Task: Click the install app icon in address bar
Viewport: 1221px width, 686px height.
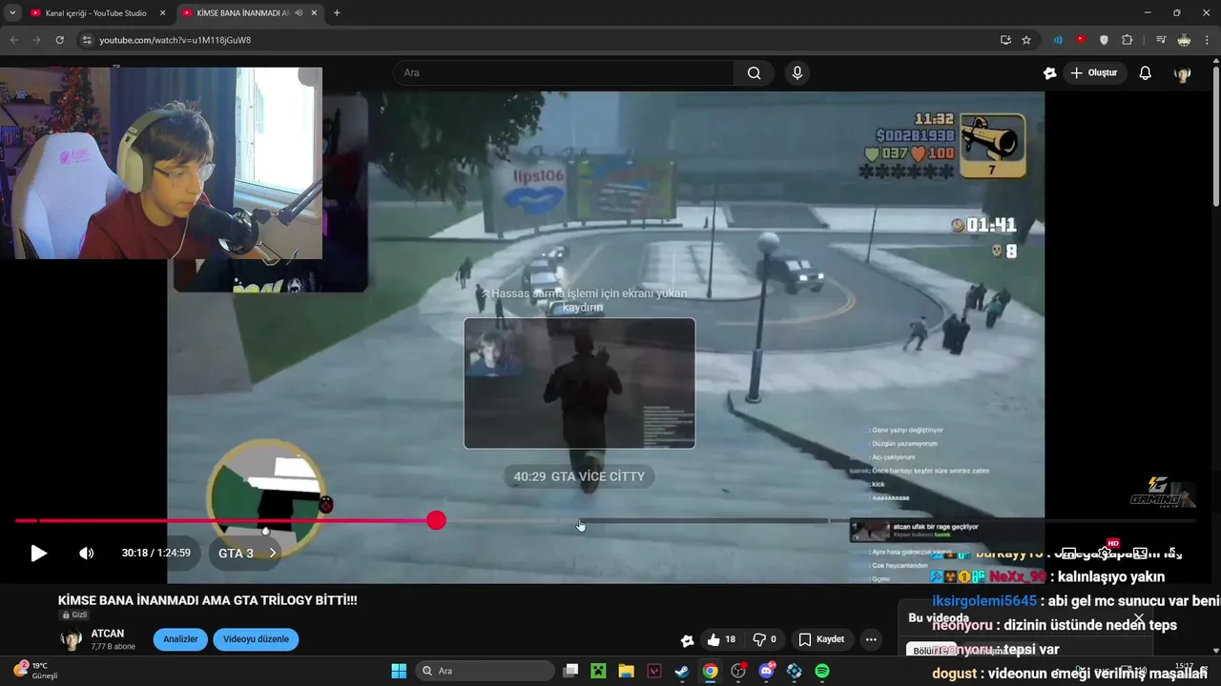Action: click(x=1005, y=40)
